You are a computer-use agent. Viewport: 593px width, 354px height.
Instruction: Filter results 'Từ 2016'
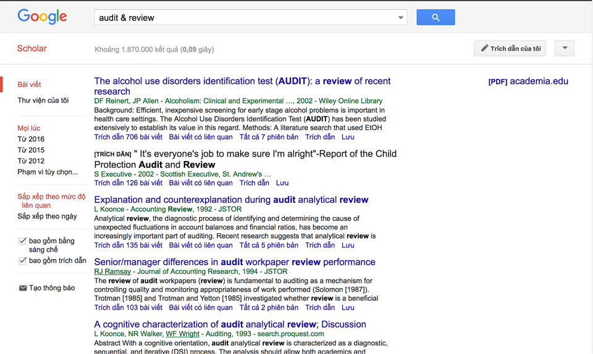pyautogui.click(x=31, y=139)
